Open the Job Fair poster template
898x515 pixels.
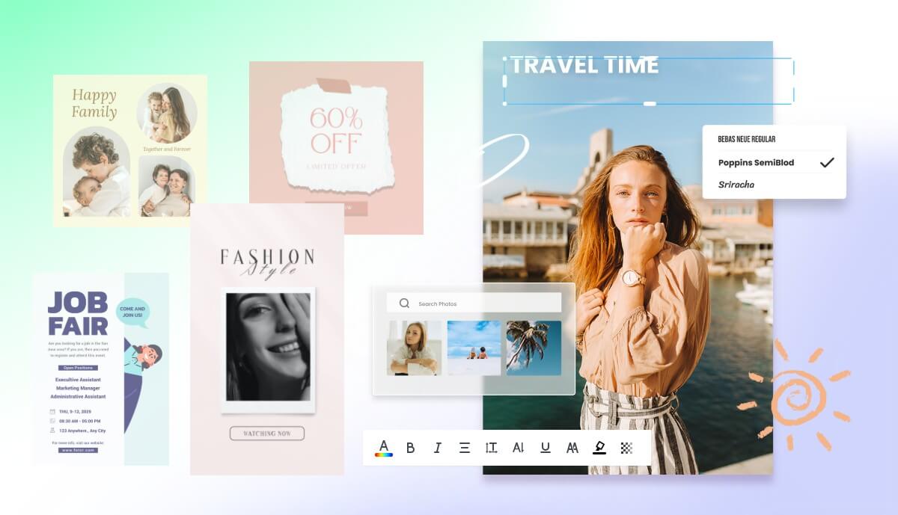[x=101, y=369]
